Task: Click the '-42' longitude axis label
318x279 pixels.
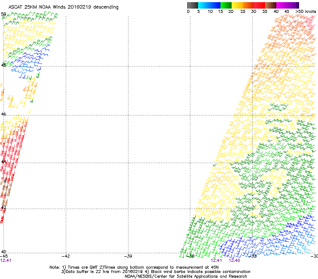Action: point(66,256)
